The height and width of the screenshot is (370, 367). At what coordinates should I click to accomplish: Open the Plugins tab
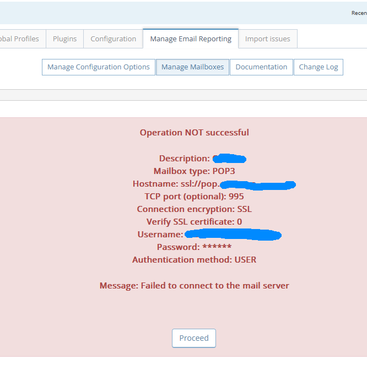pyautogui.click(x=64, y=39)
